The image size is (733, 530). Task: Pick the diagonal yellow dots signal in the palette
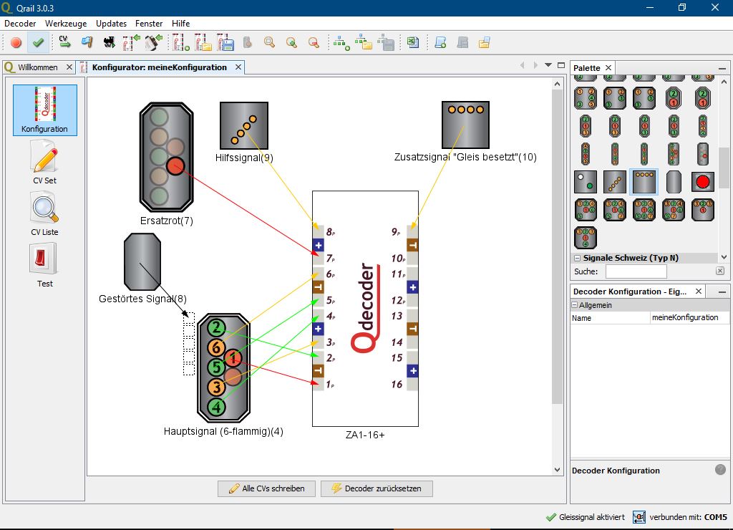coord(615,182)
